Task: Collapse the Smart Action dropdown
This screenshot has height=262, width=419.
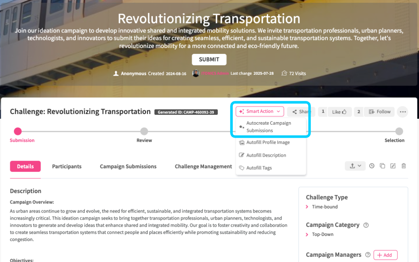Action: pos(260,112)
